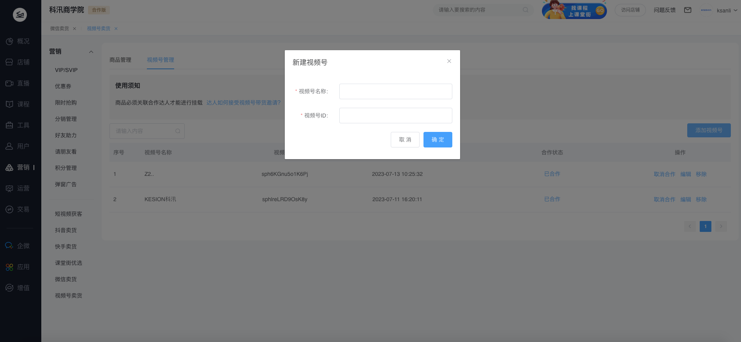
Task: Expand the ksanli account dropdown
Action: [x=735, y=11]
